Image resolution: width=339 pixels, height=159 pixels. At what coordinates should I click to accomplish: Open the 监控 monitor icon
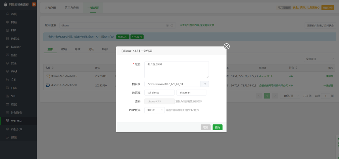[x=7, y=55]
